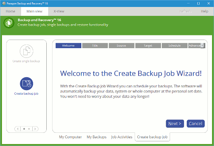This screenshot has height=146, width=214.
Task: Select the Create backup job bottom tab
Action: tap(152, 137)
